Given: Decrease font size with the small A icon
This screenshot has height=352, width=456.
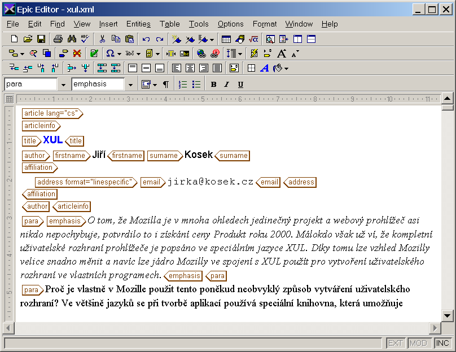Looking at the screenshot, I should tap(295, 54).
